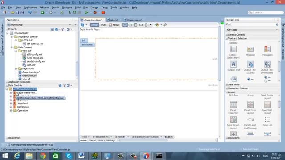Click the Make project build icon
This screenshot has height=160, width=285.
[x=69, y=12]
